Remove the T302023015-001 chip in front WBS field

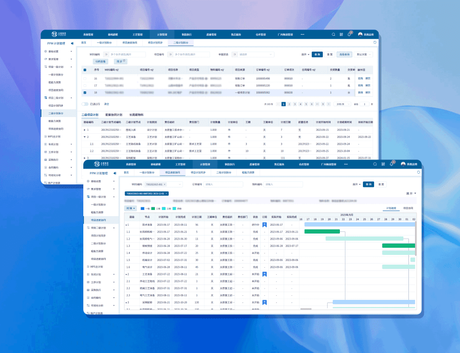[x=165, y=184]
